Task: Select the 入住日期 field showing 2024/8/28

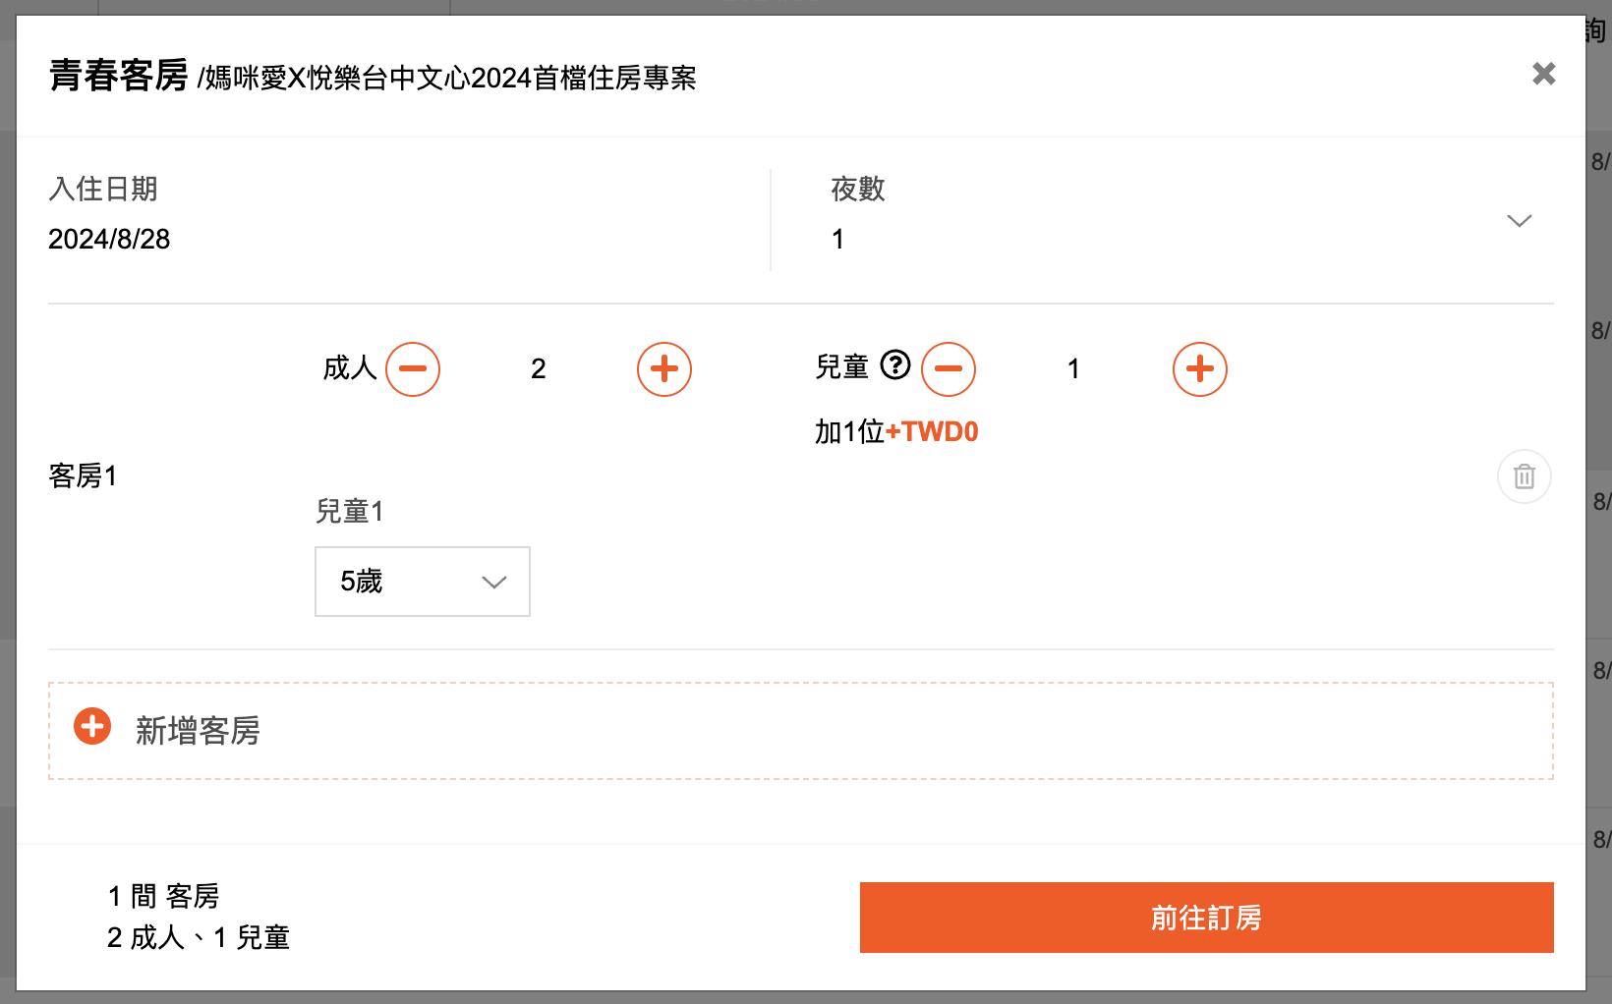Action: pyautogui.click(x=109, y=239)
